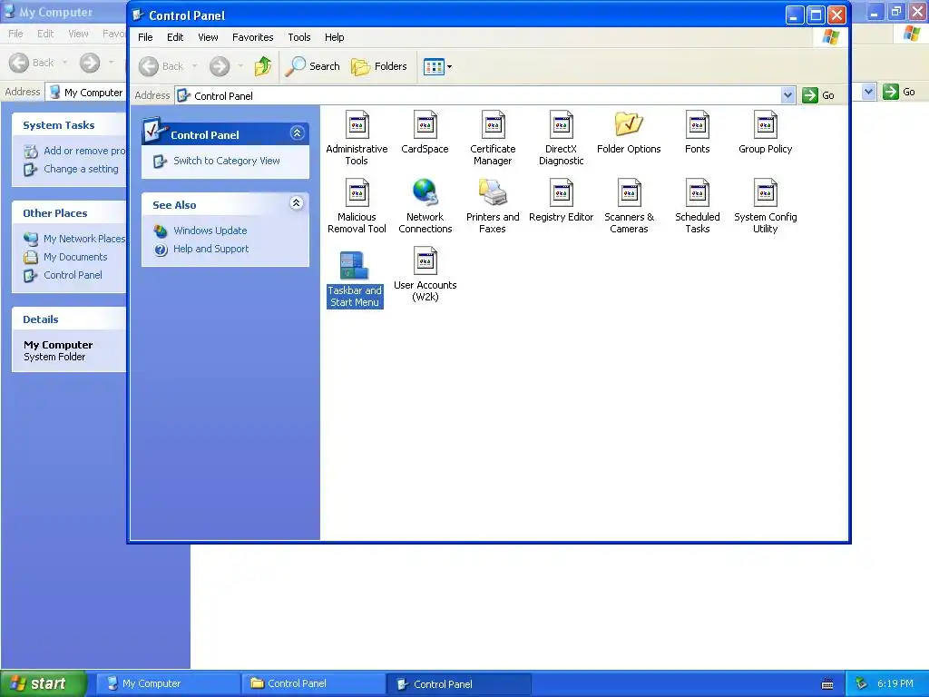Open the View menu in Control Panel
This screenshot has height=697, width=929.
(208, 37)
